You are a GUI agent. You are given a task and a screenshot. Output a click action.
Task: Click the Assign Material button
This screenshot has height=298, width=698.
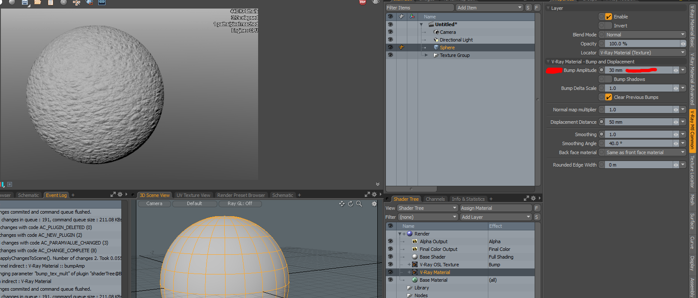[496, 208]
